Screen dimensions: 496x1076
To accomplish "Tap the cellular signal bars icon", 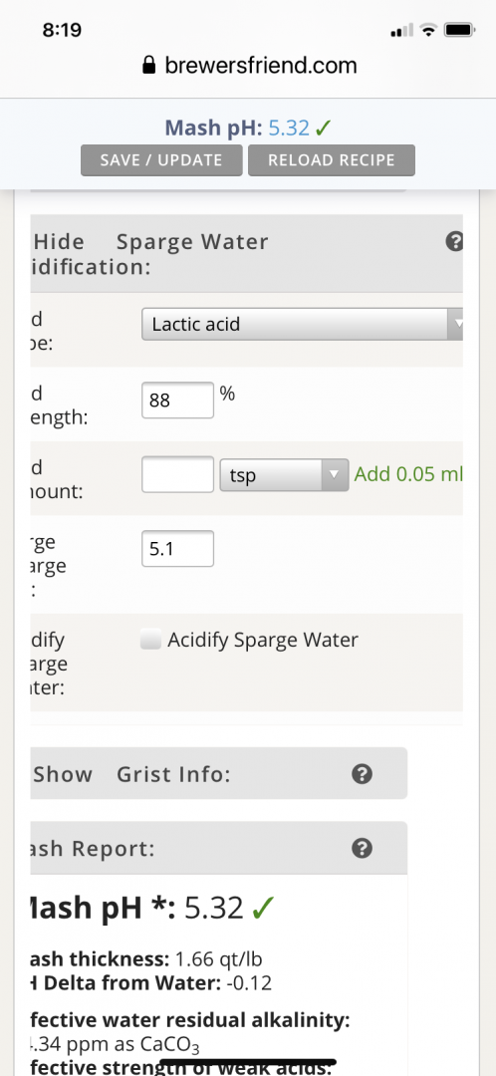I will click(x=401, y=31).
